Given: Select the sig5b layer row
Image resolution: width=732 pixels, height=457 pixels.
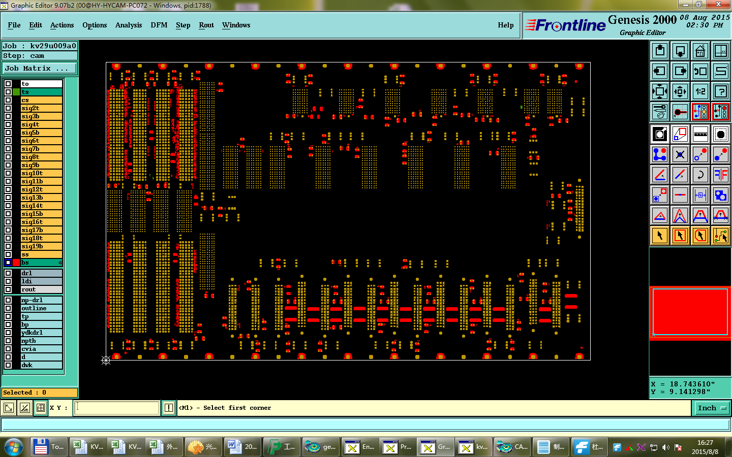Looking at the screenshot, I should coord(41,133).
